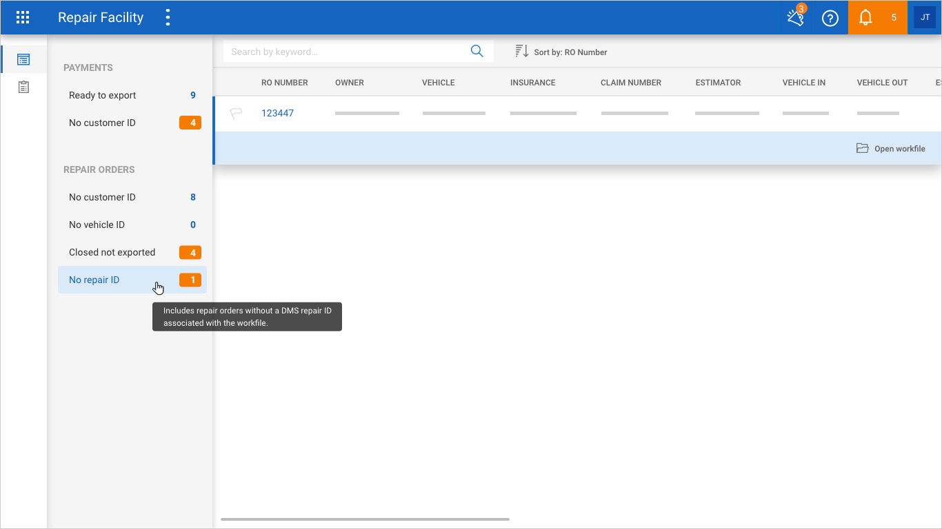Click the Search by keyword field

(x=345, y=52)
